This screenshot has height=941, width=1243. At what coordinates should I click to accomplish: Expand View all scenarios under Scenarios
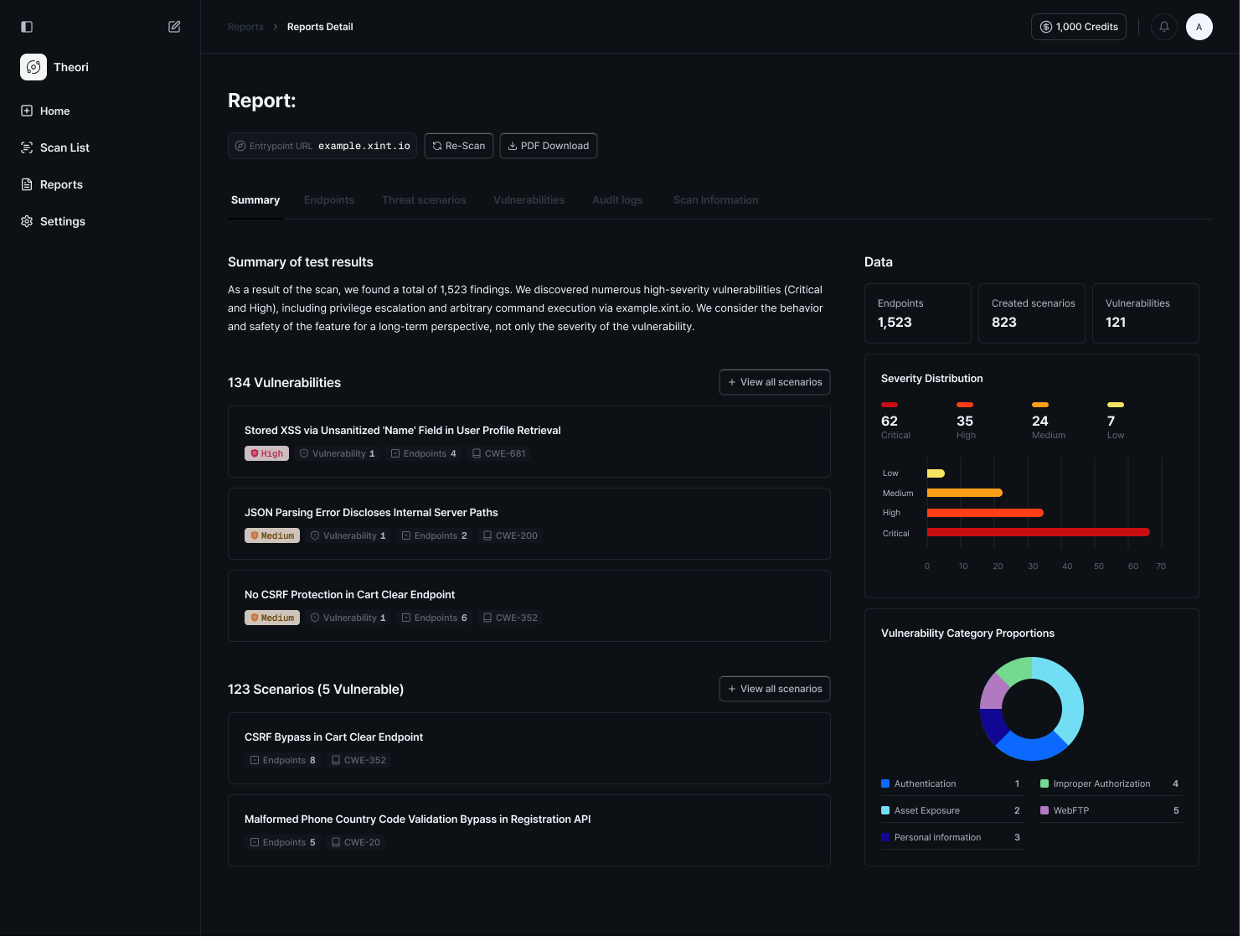pos(774,689)
